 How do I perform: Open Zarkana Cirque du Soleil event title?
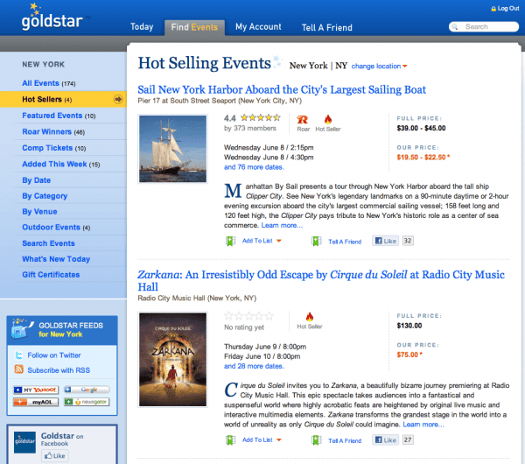click(x=321, y=281)
